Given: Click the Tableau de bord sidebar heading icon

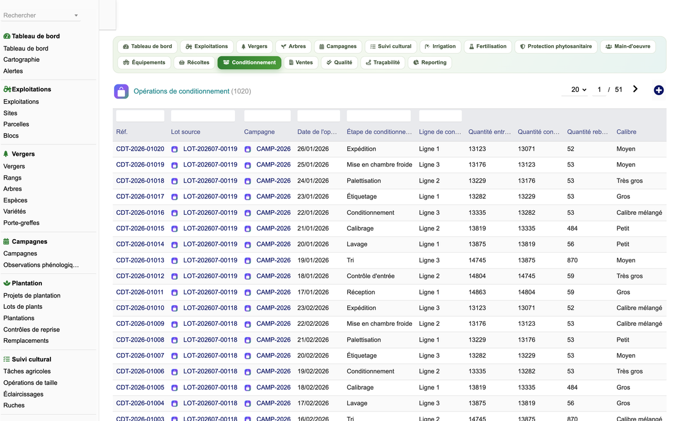Looking at the screenshot, I should (x=7, y=36).
